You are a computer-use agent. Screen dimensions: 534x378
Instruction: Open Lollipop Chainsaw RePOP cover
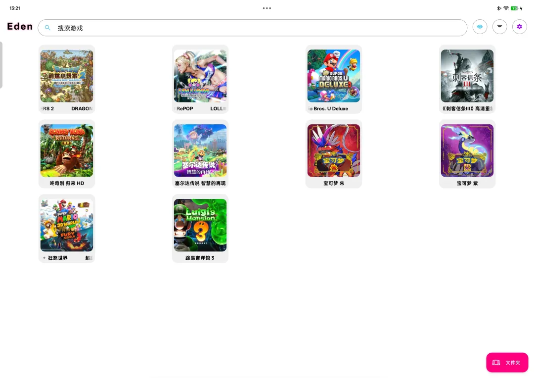coord(200,76)
